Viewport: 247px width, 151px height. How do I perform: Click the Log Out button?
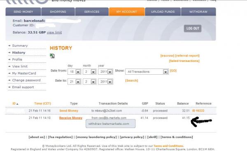click(x=193, y=28)
